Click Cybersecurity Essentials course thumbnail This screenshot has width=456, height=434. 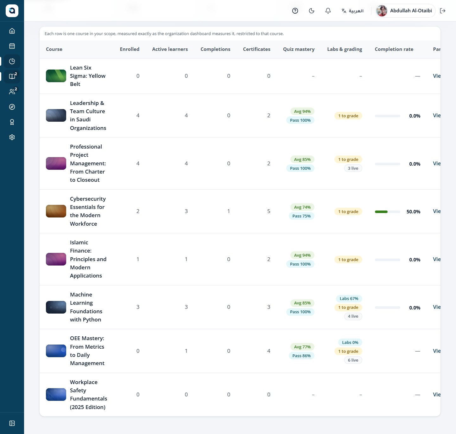pos(56,211)
